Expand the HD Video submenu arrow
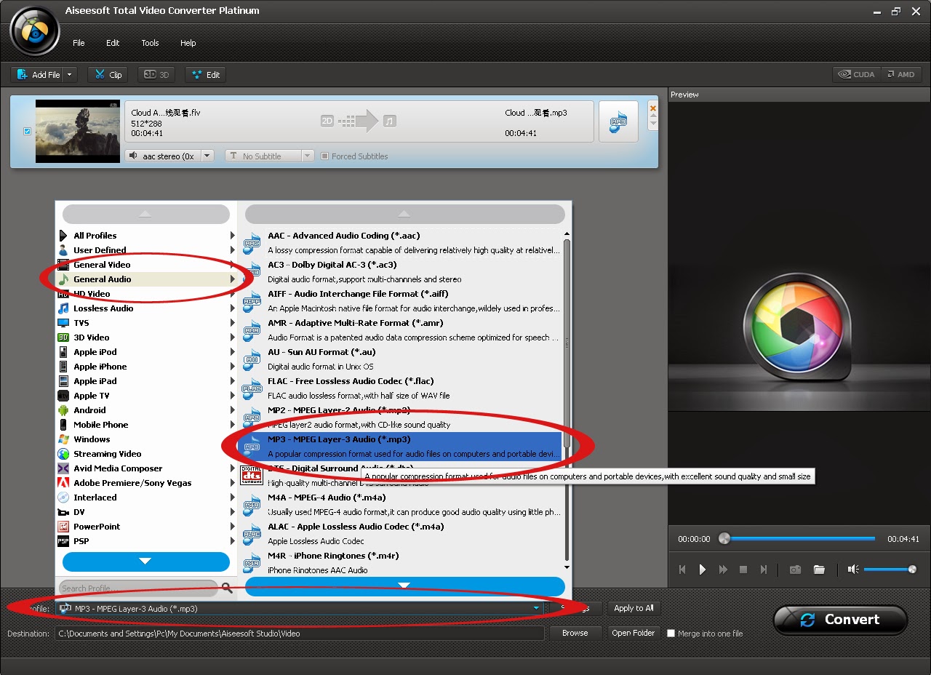 (233, 294)
